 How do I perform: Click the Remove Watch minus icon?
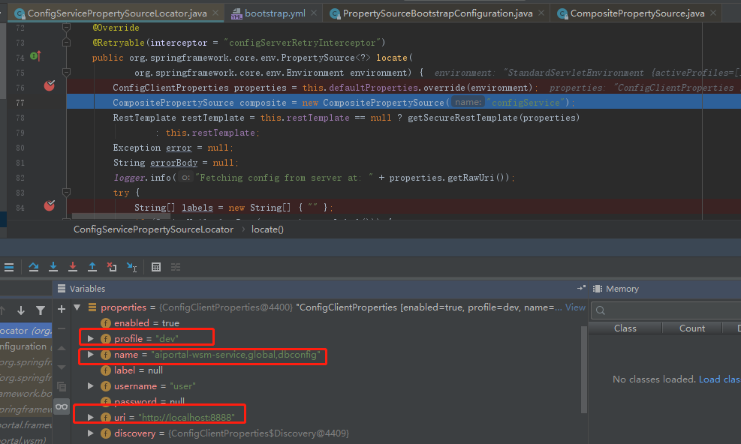(62, 328)
